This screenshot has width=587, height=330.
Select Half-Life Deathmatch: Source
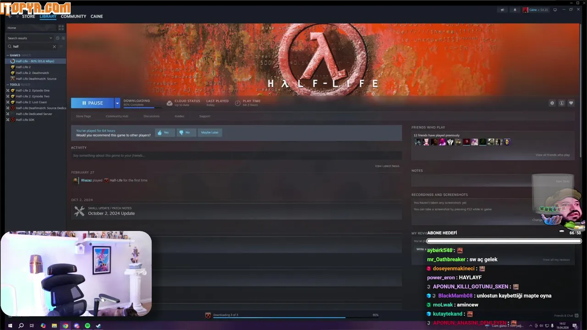pyautogui.click(x=36, y=79)
